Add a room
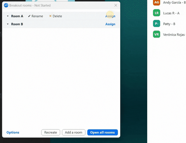This screenshot has height=143, width=186. point(74,133)
